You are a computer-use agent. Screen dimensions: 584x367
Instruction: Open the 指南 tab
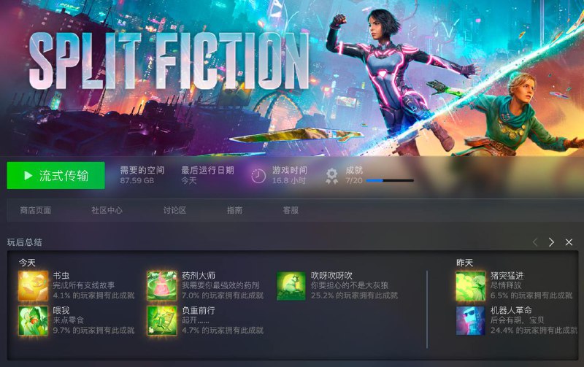(234, 210)
